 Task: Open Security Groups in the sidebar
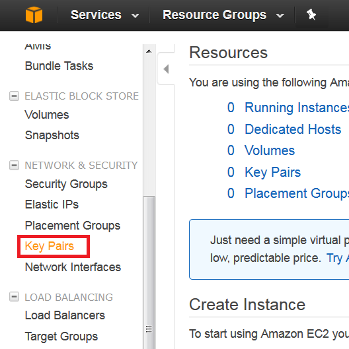[x=66, y=184]
